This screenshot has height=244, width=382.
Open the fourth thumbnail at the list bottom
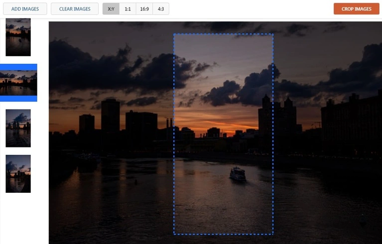point(18,174)
